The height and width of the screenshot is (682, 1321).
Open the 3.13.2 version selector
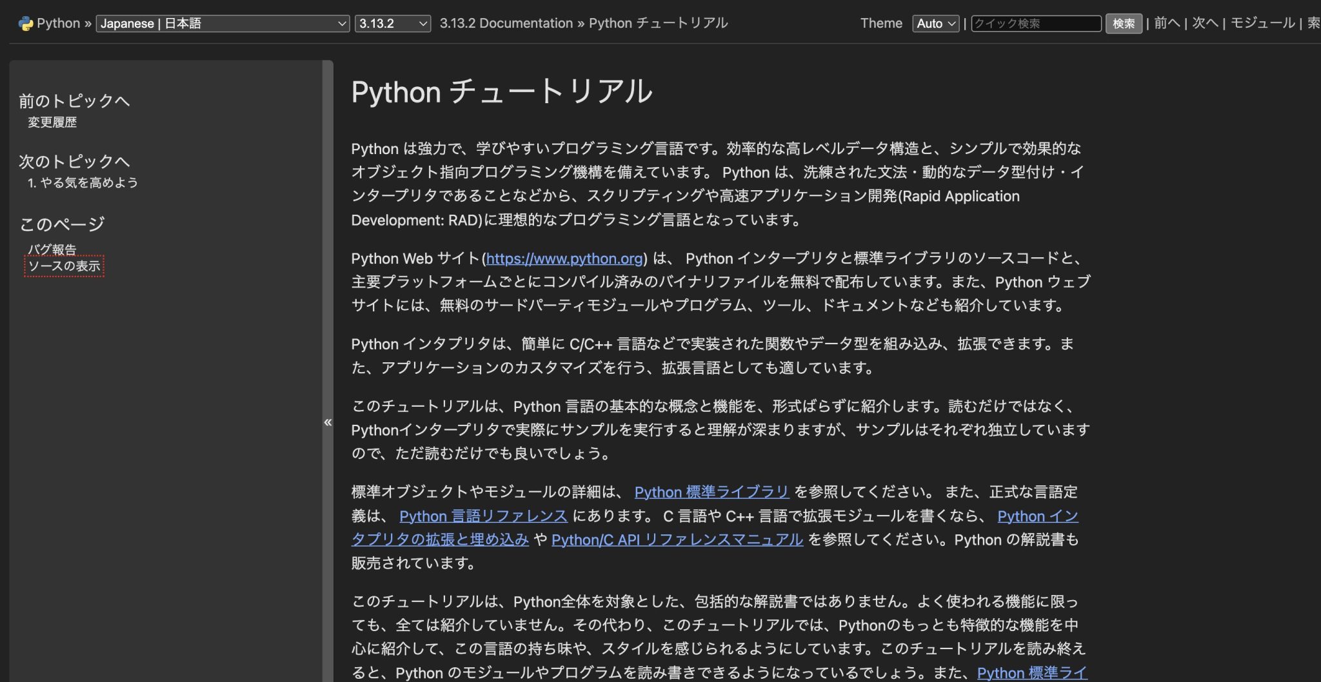pyautogui.click(x=392, y=24)
